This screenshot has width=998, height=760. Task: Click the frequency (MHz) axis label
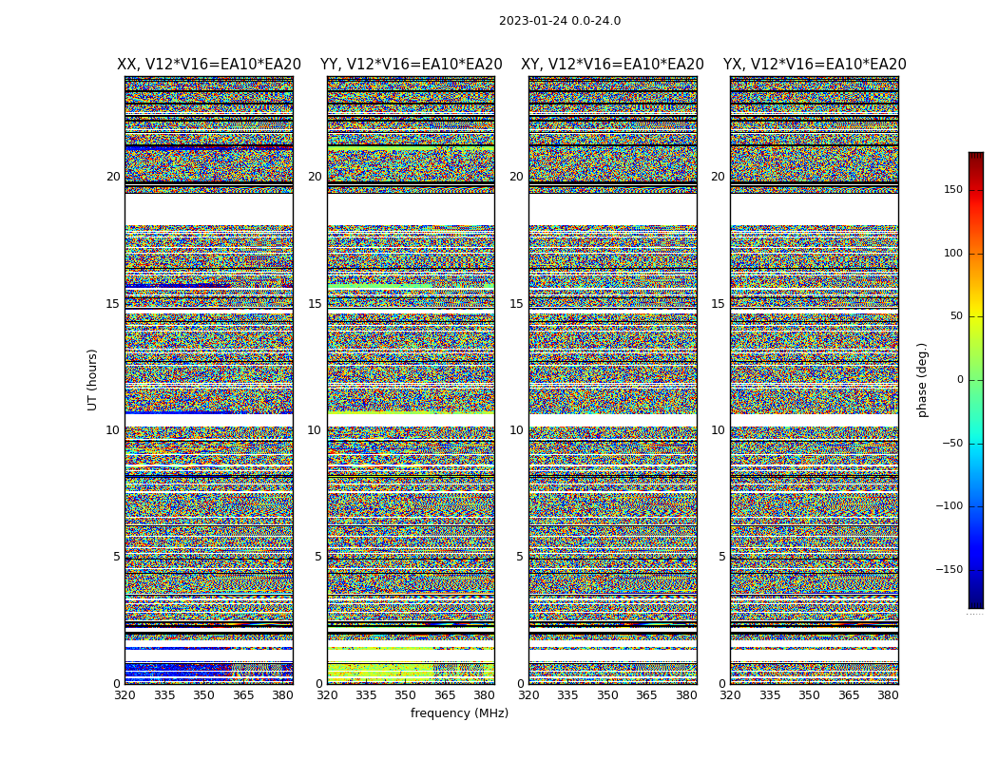pos(459,712)
